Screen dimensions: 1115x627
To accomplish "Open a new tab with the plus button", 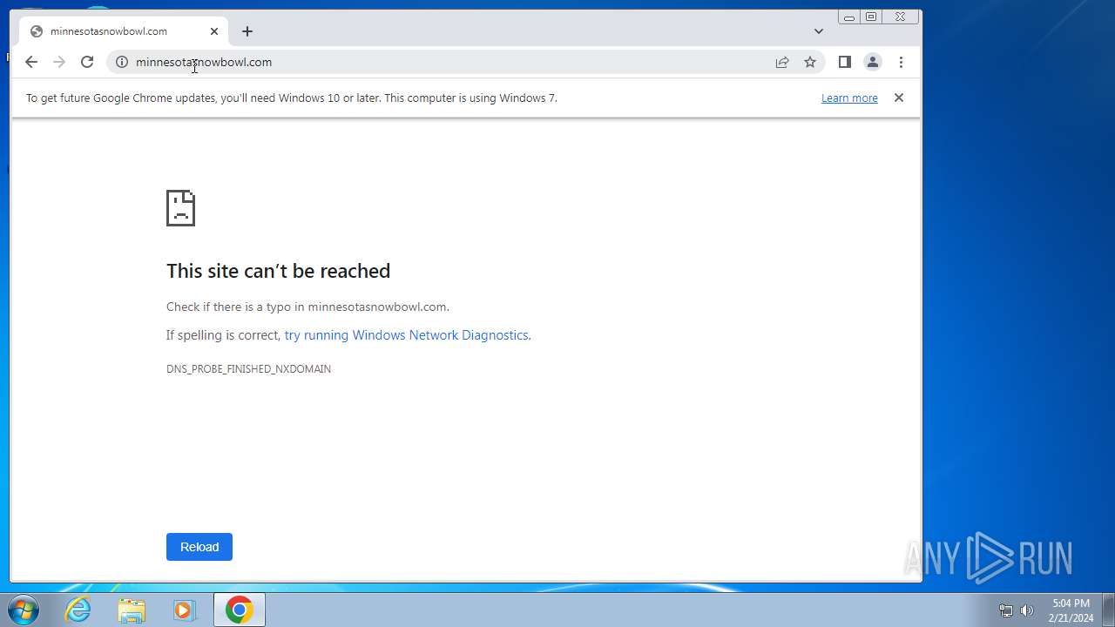I will (247, 31).
